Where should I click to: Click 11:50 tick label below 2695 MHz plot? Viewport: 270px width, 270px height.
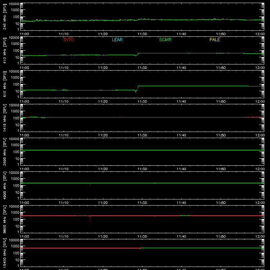click(221, 169)
